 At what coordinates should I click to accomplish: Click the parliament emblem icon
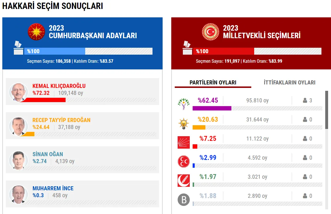pyautogui.click(x=211, y=32)
